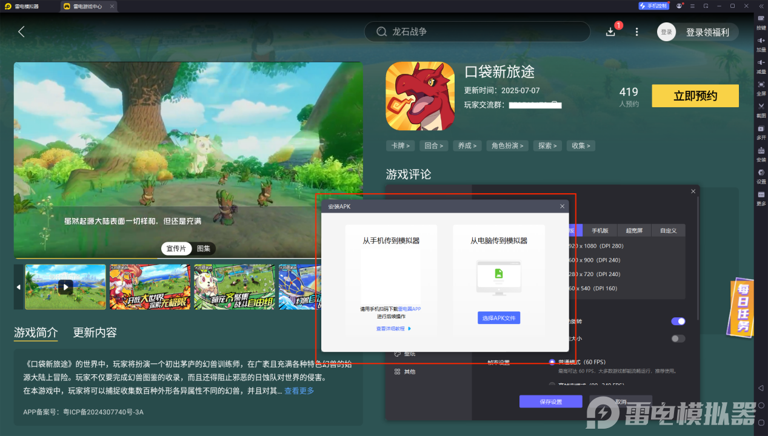The width and height of the screenshot is (768, 436).
Task: Expand description with 查看更多 link
Action: click(x=299, y=391)
